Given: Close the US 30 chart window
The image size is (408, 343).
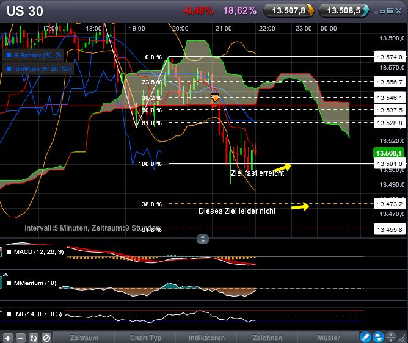Looking at the screenshot, I should click(398, 10).
